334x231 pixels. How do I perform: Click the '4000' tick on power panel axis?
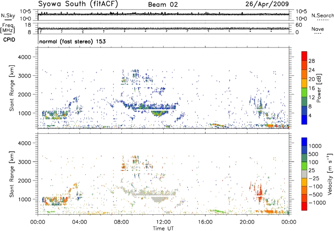point(24,57)
